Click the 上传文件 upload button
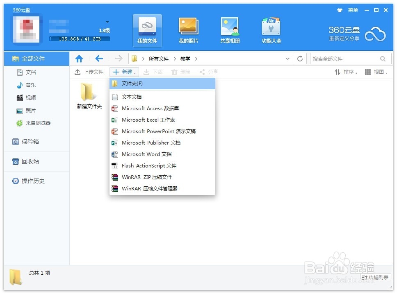Image resolution: width=397 pixels, height=294 pixels. [89, 72]
